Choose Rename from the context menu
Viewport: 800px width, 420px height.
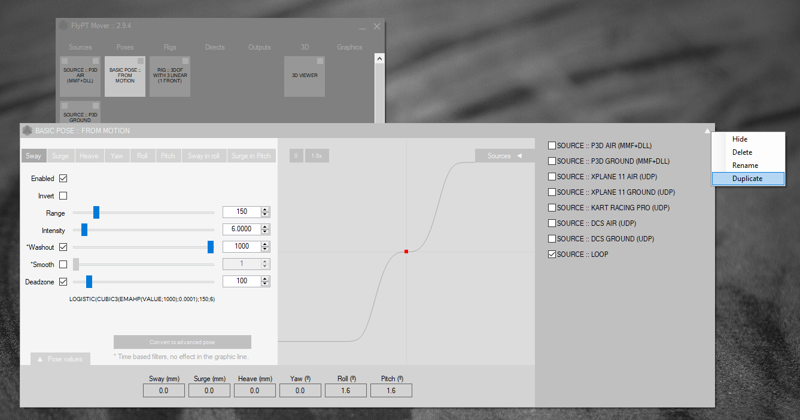coord(748,165)
